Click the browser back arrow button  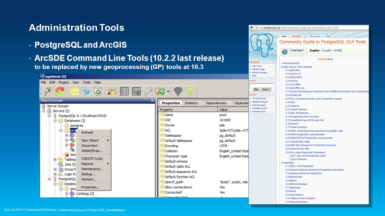[251, 28]
